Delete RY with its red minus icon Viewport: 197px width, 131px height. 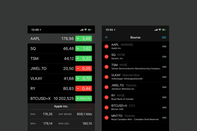[106, 97]
